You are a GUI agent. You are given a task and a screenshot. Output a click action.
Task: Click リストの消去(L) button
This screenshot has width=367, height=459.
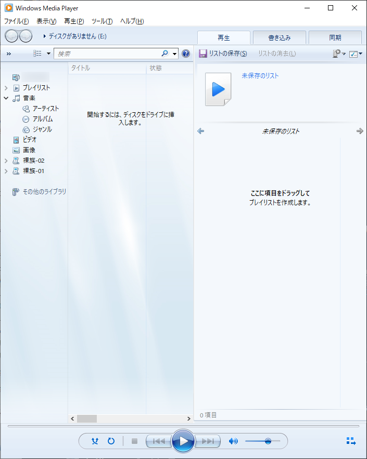(277, 54)
